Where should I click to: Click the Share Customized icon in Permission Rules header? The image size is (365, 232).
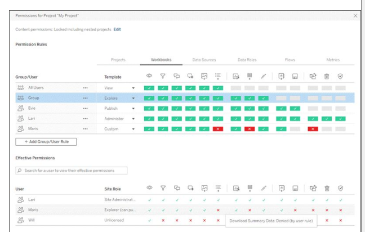tap(236, 77)
